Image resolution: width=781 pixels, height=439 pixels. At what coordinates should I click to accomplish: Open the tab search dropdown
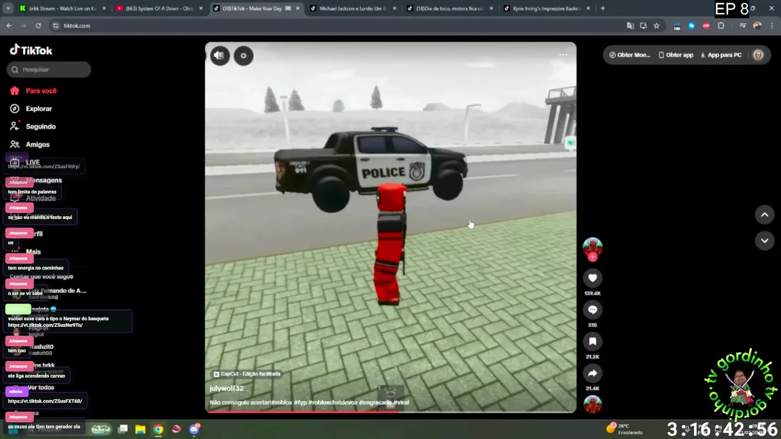[7, 9]
